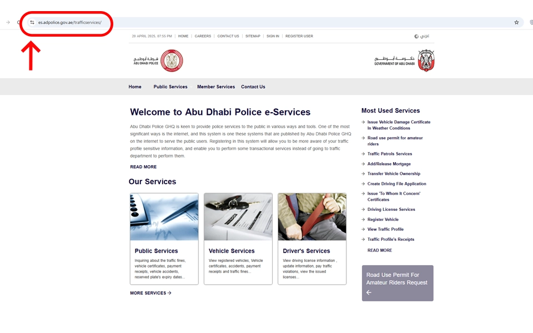Open Traffic Profile's Receipts link

pos(390,239)
